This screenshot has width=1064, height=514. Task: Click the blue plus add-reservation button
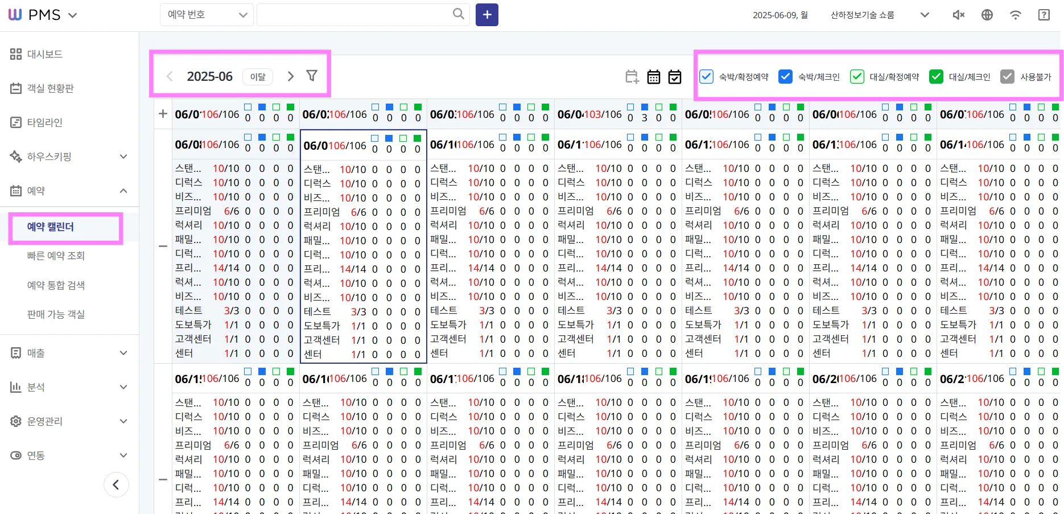click(487, 15)
